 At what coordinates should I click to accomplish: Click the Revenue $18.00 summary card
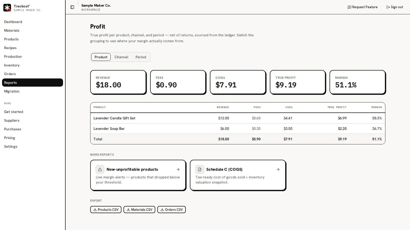click(118, 82)
